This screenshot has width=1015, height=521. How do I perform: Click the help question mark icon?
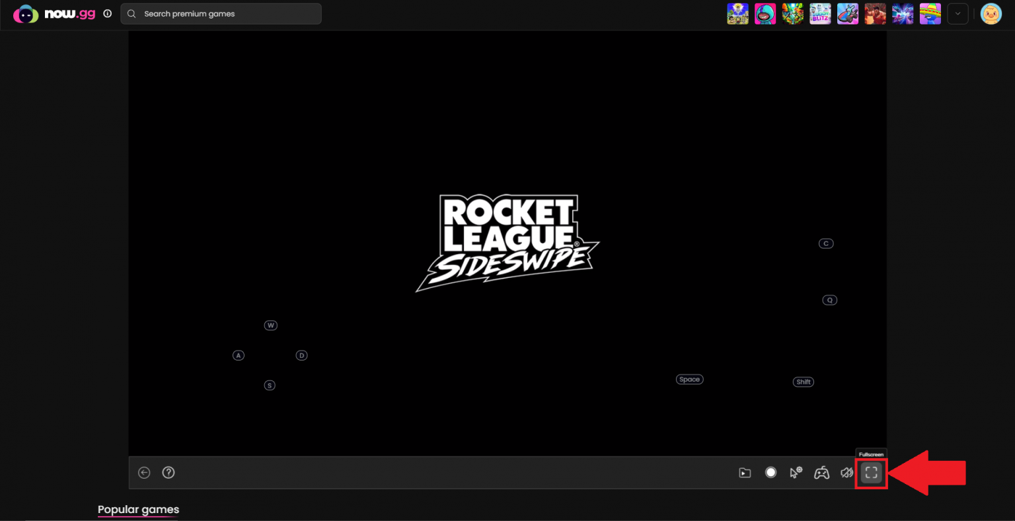169,473
